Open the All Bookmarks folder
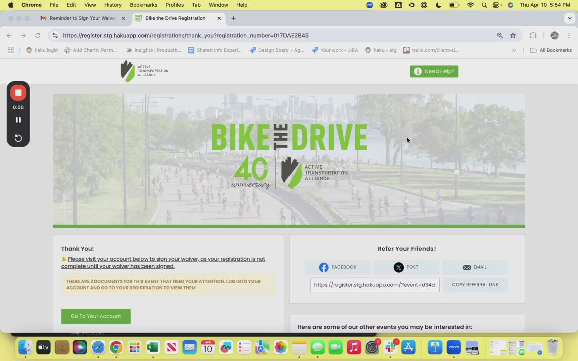Viewport: 578px width, 361px height. click(551, 50)
